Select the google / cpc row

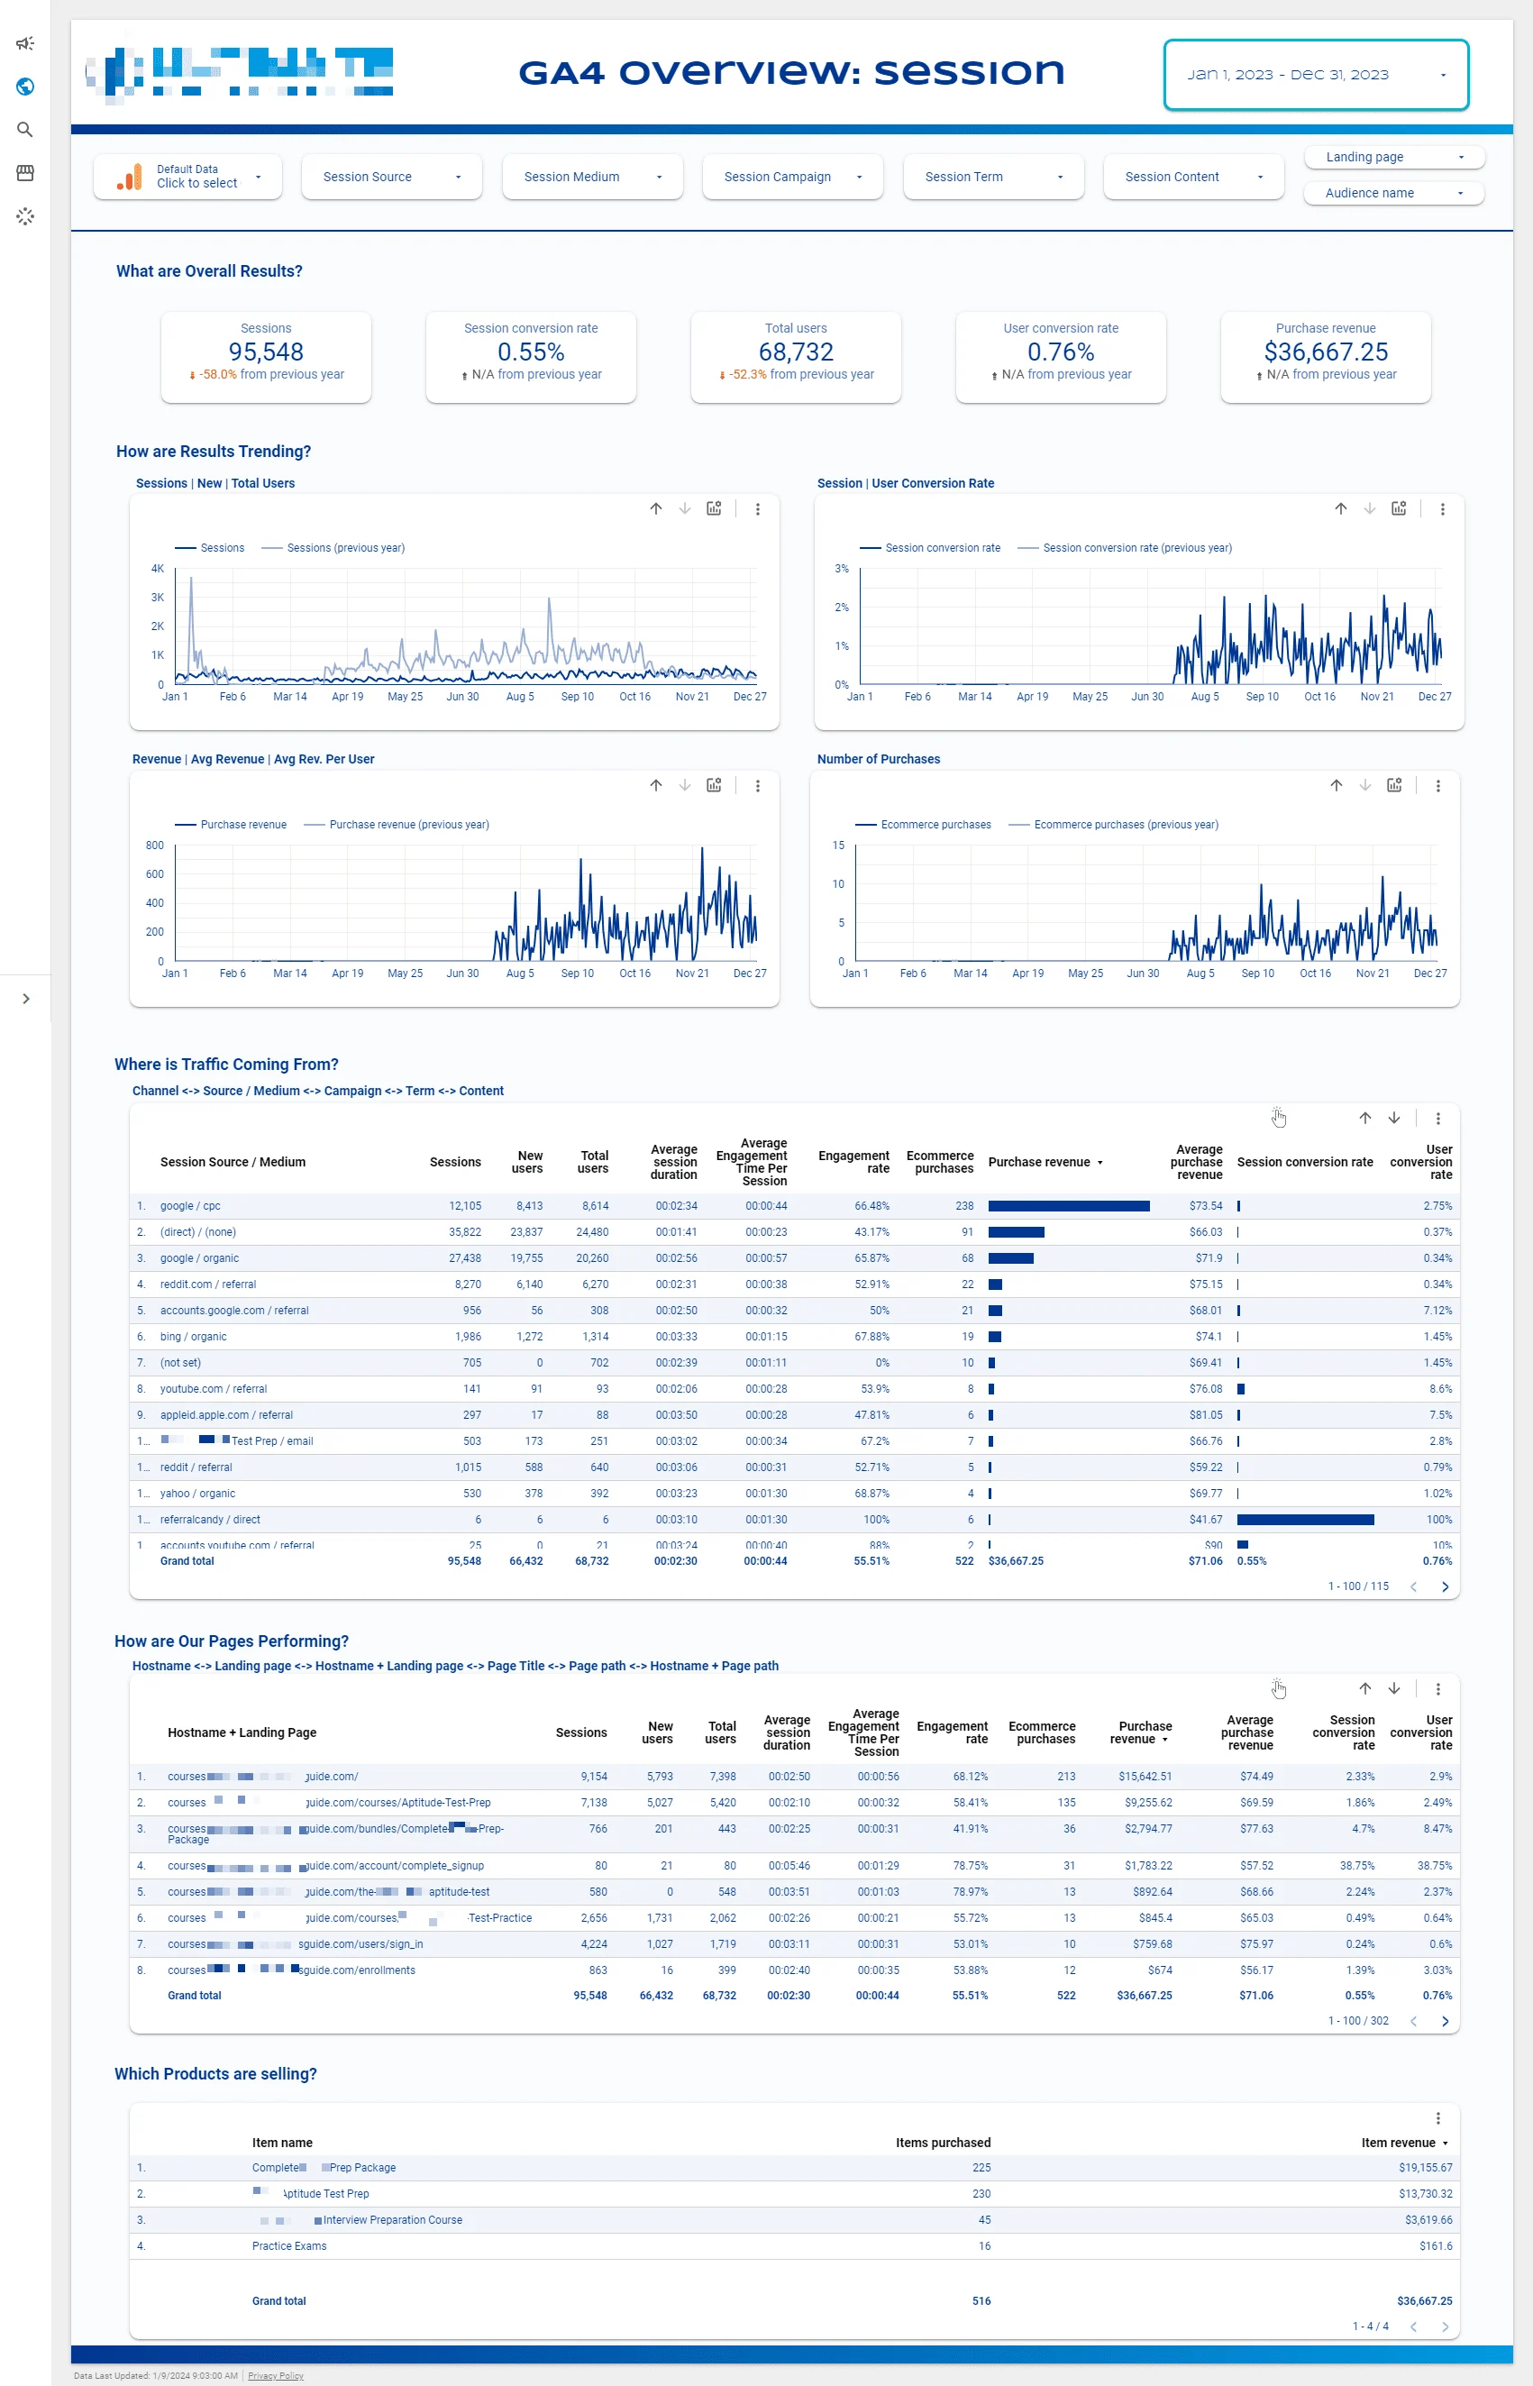(793, 1205)
